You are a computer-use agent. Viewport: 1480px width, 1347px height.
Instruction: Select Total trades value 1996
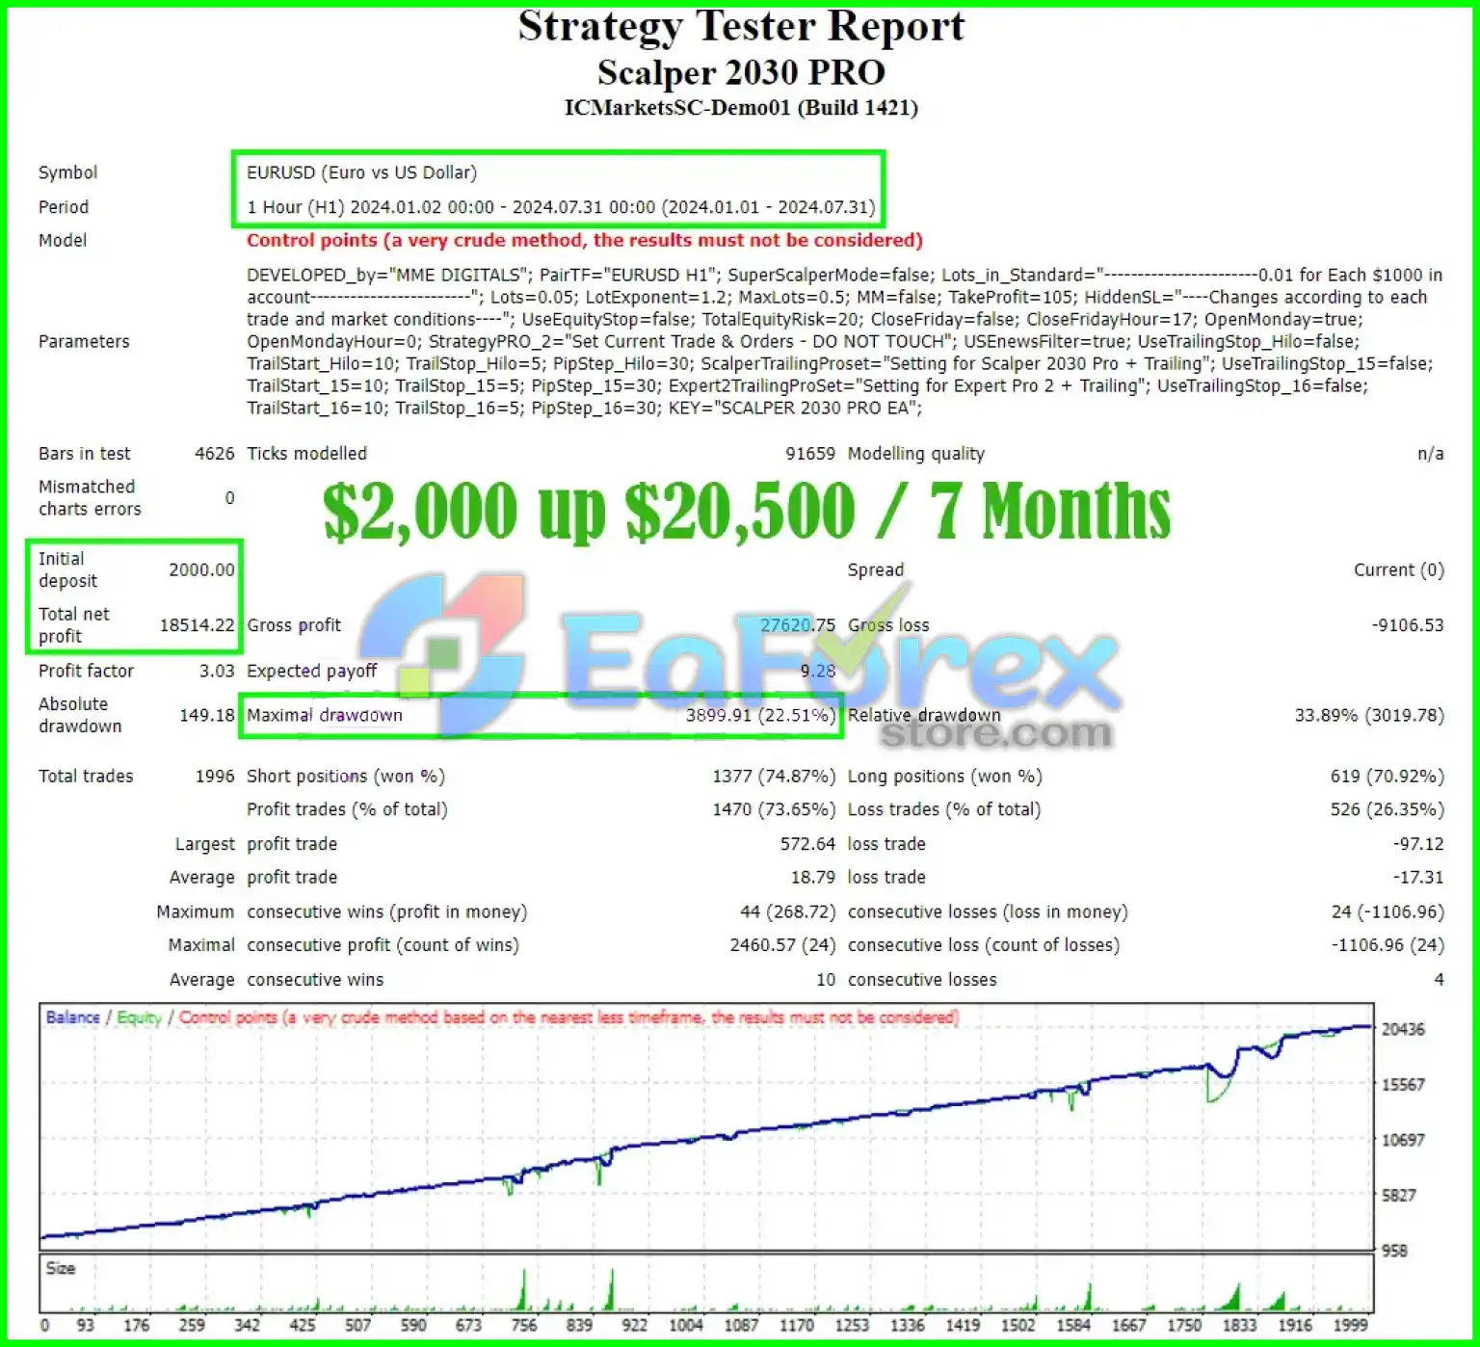coord(214,776)
